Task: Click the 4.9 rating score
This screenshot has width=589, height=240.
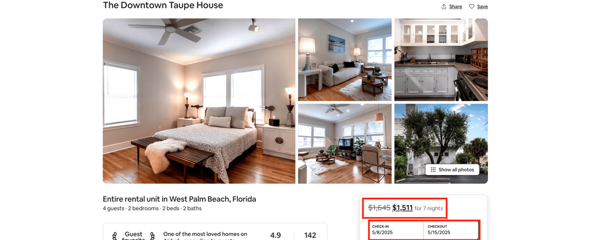Action: click(276, 235)
